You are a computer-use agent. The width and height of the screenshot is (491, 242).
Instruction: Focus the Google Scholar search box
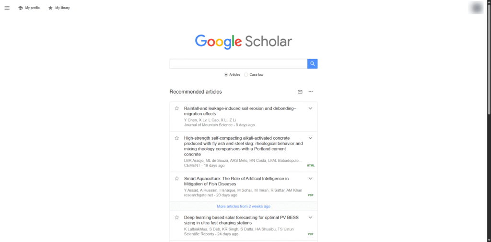click(238, 64)
